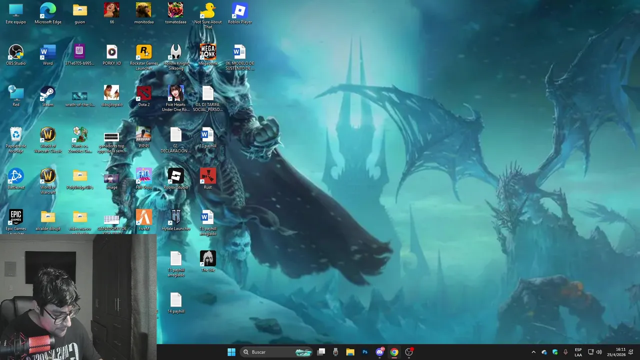Launch Battle.net
Image resolution: width=640 pixels, height=360 pixels.
coord(16,179)
